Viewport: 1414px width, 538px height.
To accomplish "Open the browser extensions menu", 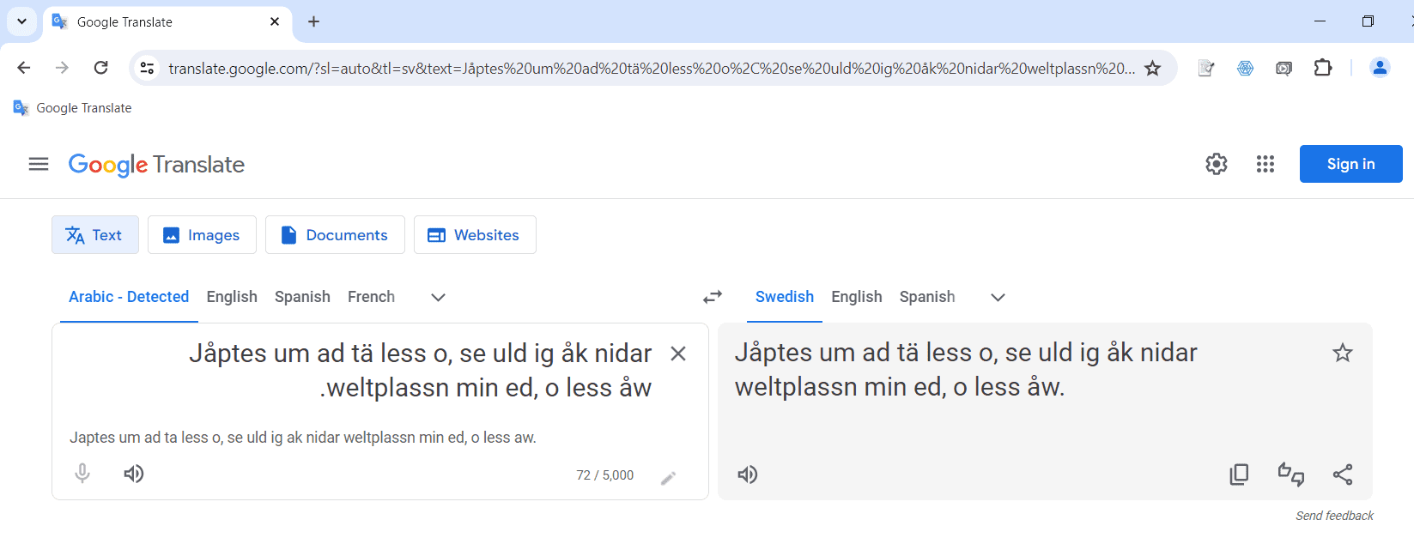I will click(x=1323, y=68).
